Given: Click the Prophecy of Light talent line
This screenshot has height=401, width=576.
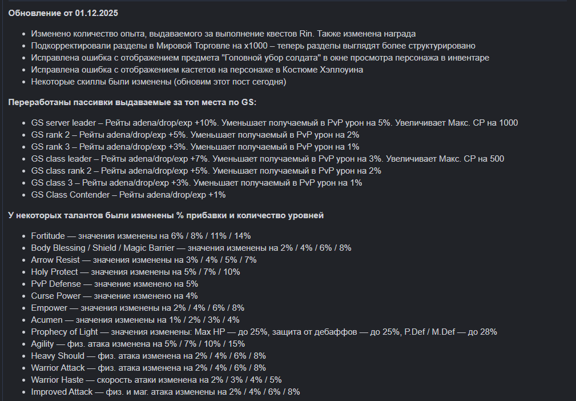Looking at the screenshot, I should tap(264, 332).
